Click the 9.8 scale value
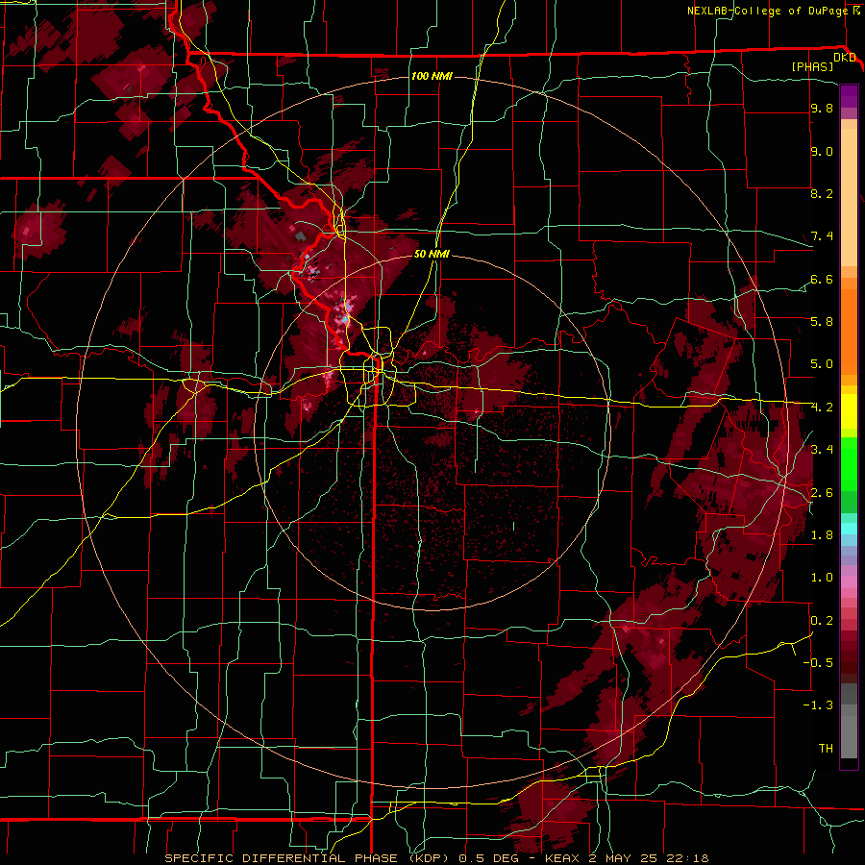The width and height of the screenshot is (865, 865). tap(822, 108)
